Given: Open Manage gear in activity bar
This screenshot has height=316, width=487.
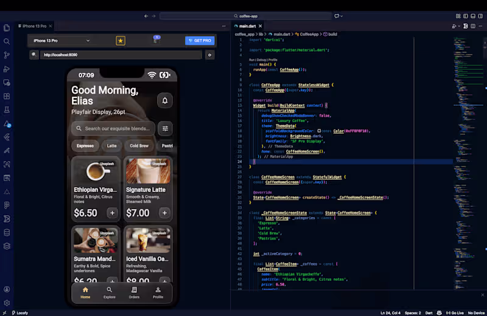Looking at the screenshot, I should pyautogui.click(x=7, y=303).
